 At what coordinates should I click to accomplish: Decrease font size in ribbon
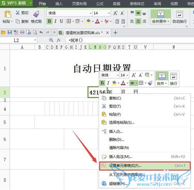point(122,13)
